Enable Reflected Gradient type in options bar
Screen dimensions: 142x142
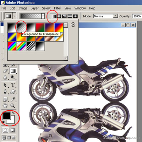click(70, 16)
